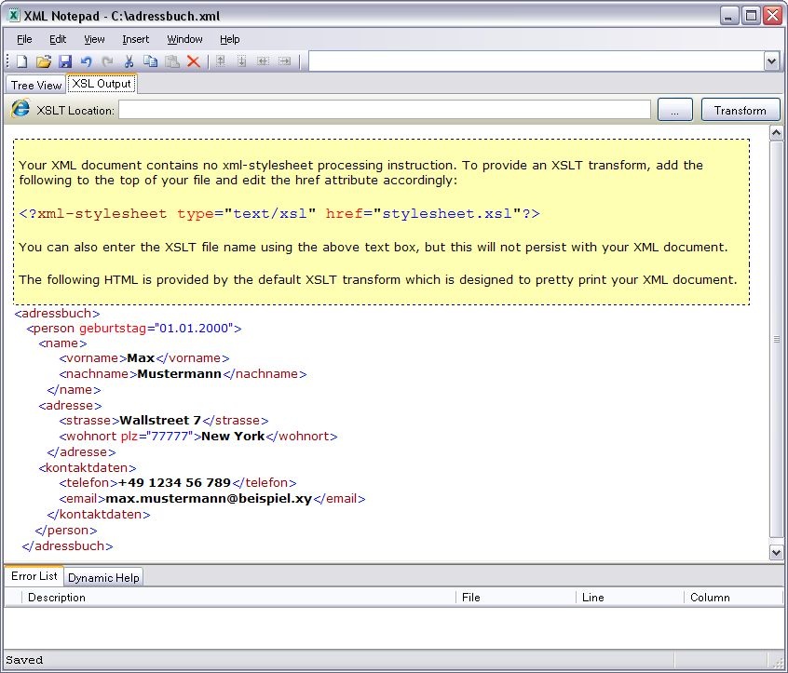Click the output pane scrollbar down arrow
The height and width of the screenshot is (673, 788).
[777, 552]
